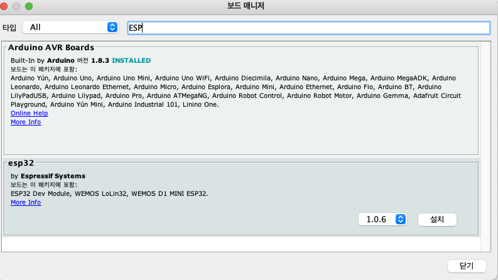This screenshot has width=498, height=280.
Task: Select the Arduino AVR Boards heading
Action: [51, 48]
